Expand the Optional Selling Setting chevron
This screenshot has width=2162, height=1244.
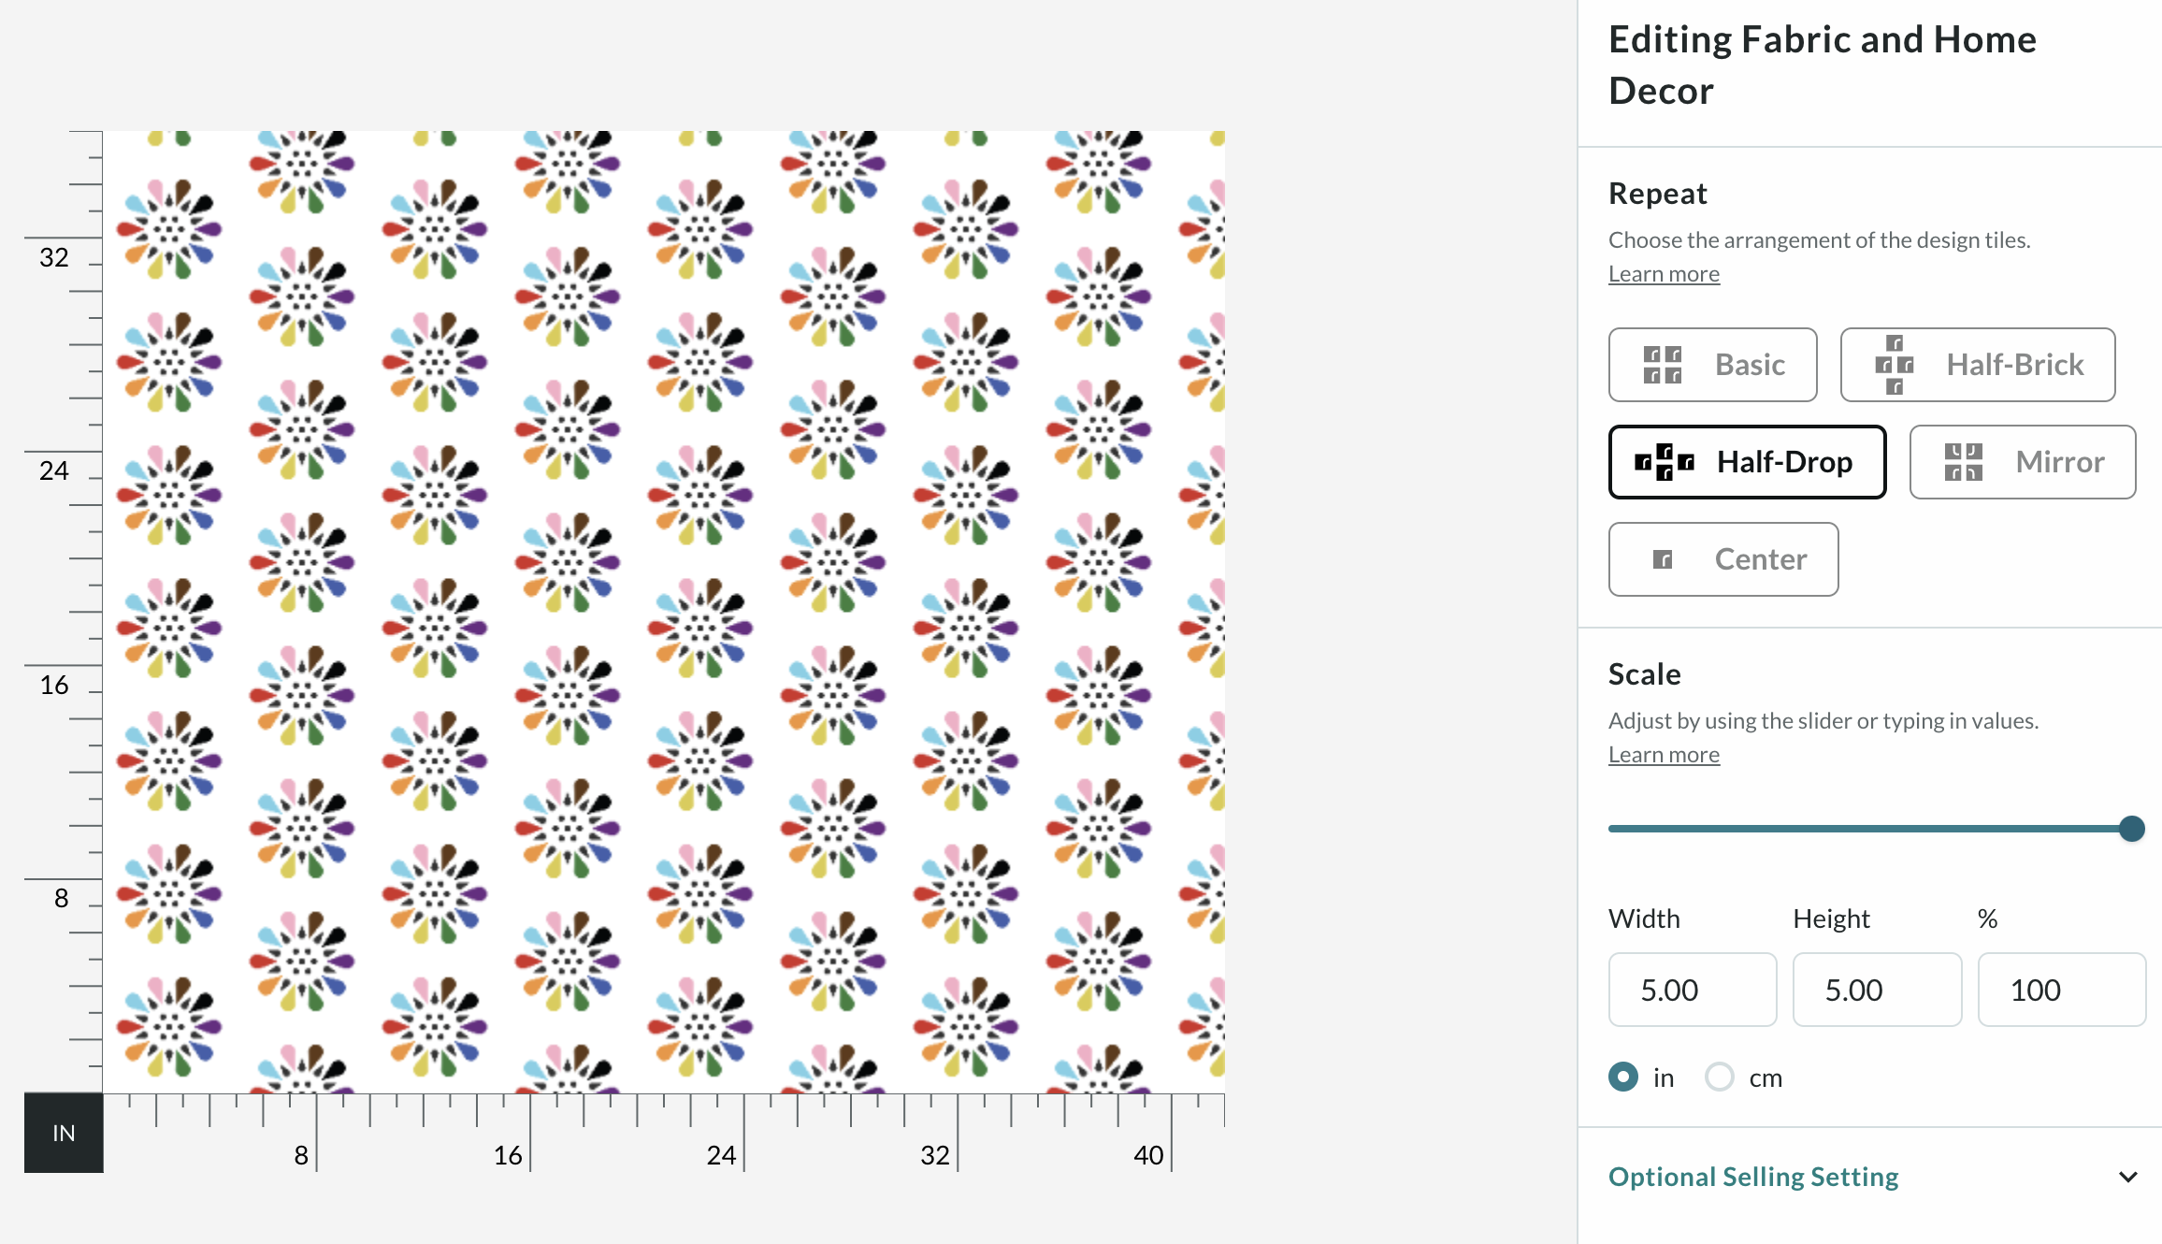(2128, 1177)
